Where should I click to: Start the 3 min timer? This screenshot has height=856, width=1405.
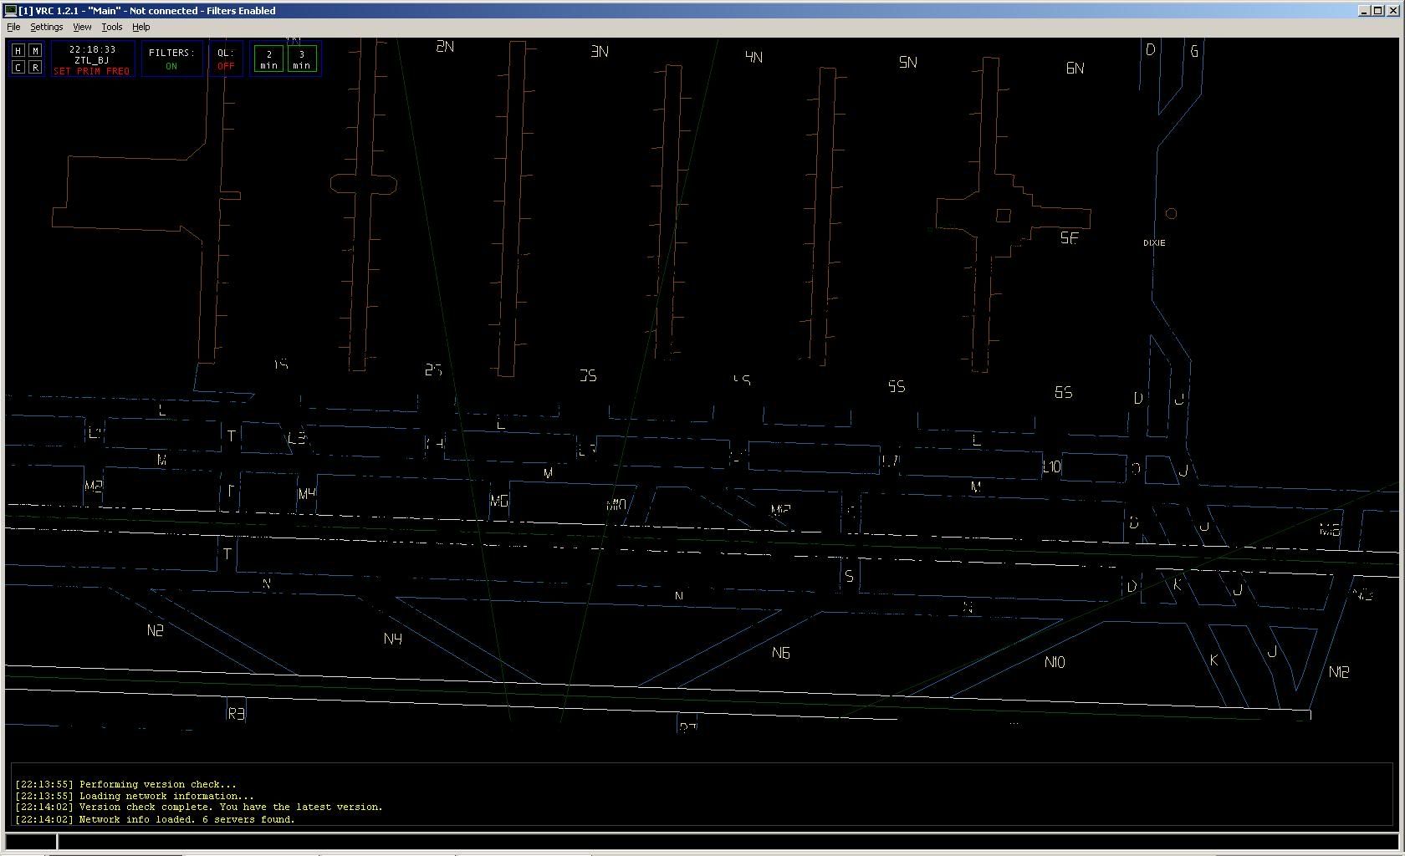(302, 59)
